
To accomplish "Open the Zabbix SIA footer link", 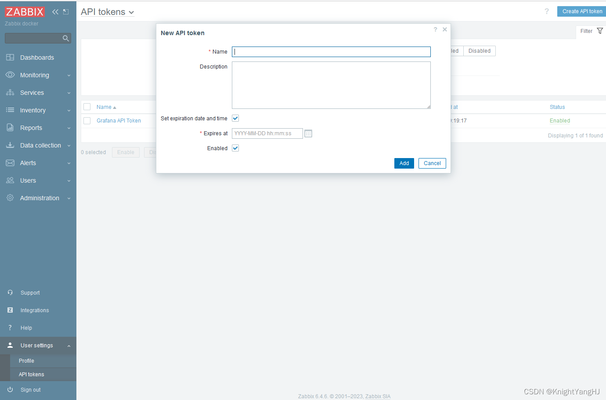I will pyautogui.click(x=378, y=396).
